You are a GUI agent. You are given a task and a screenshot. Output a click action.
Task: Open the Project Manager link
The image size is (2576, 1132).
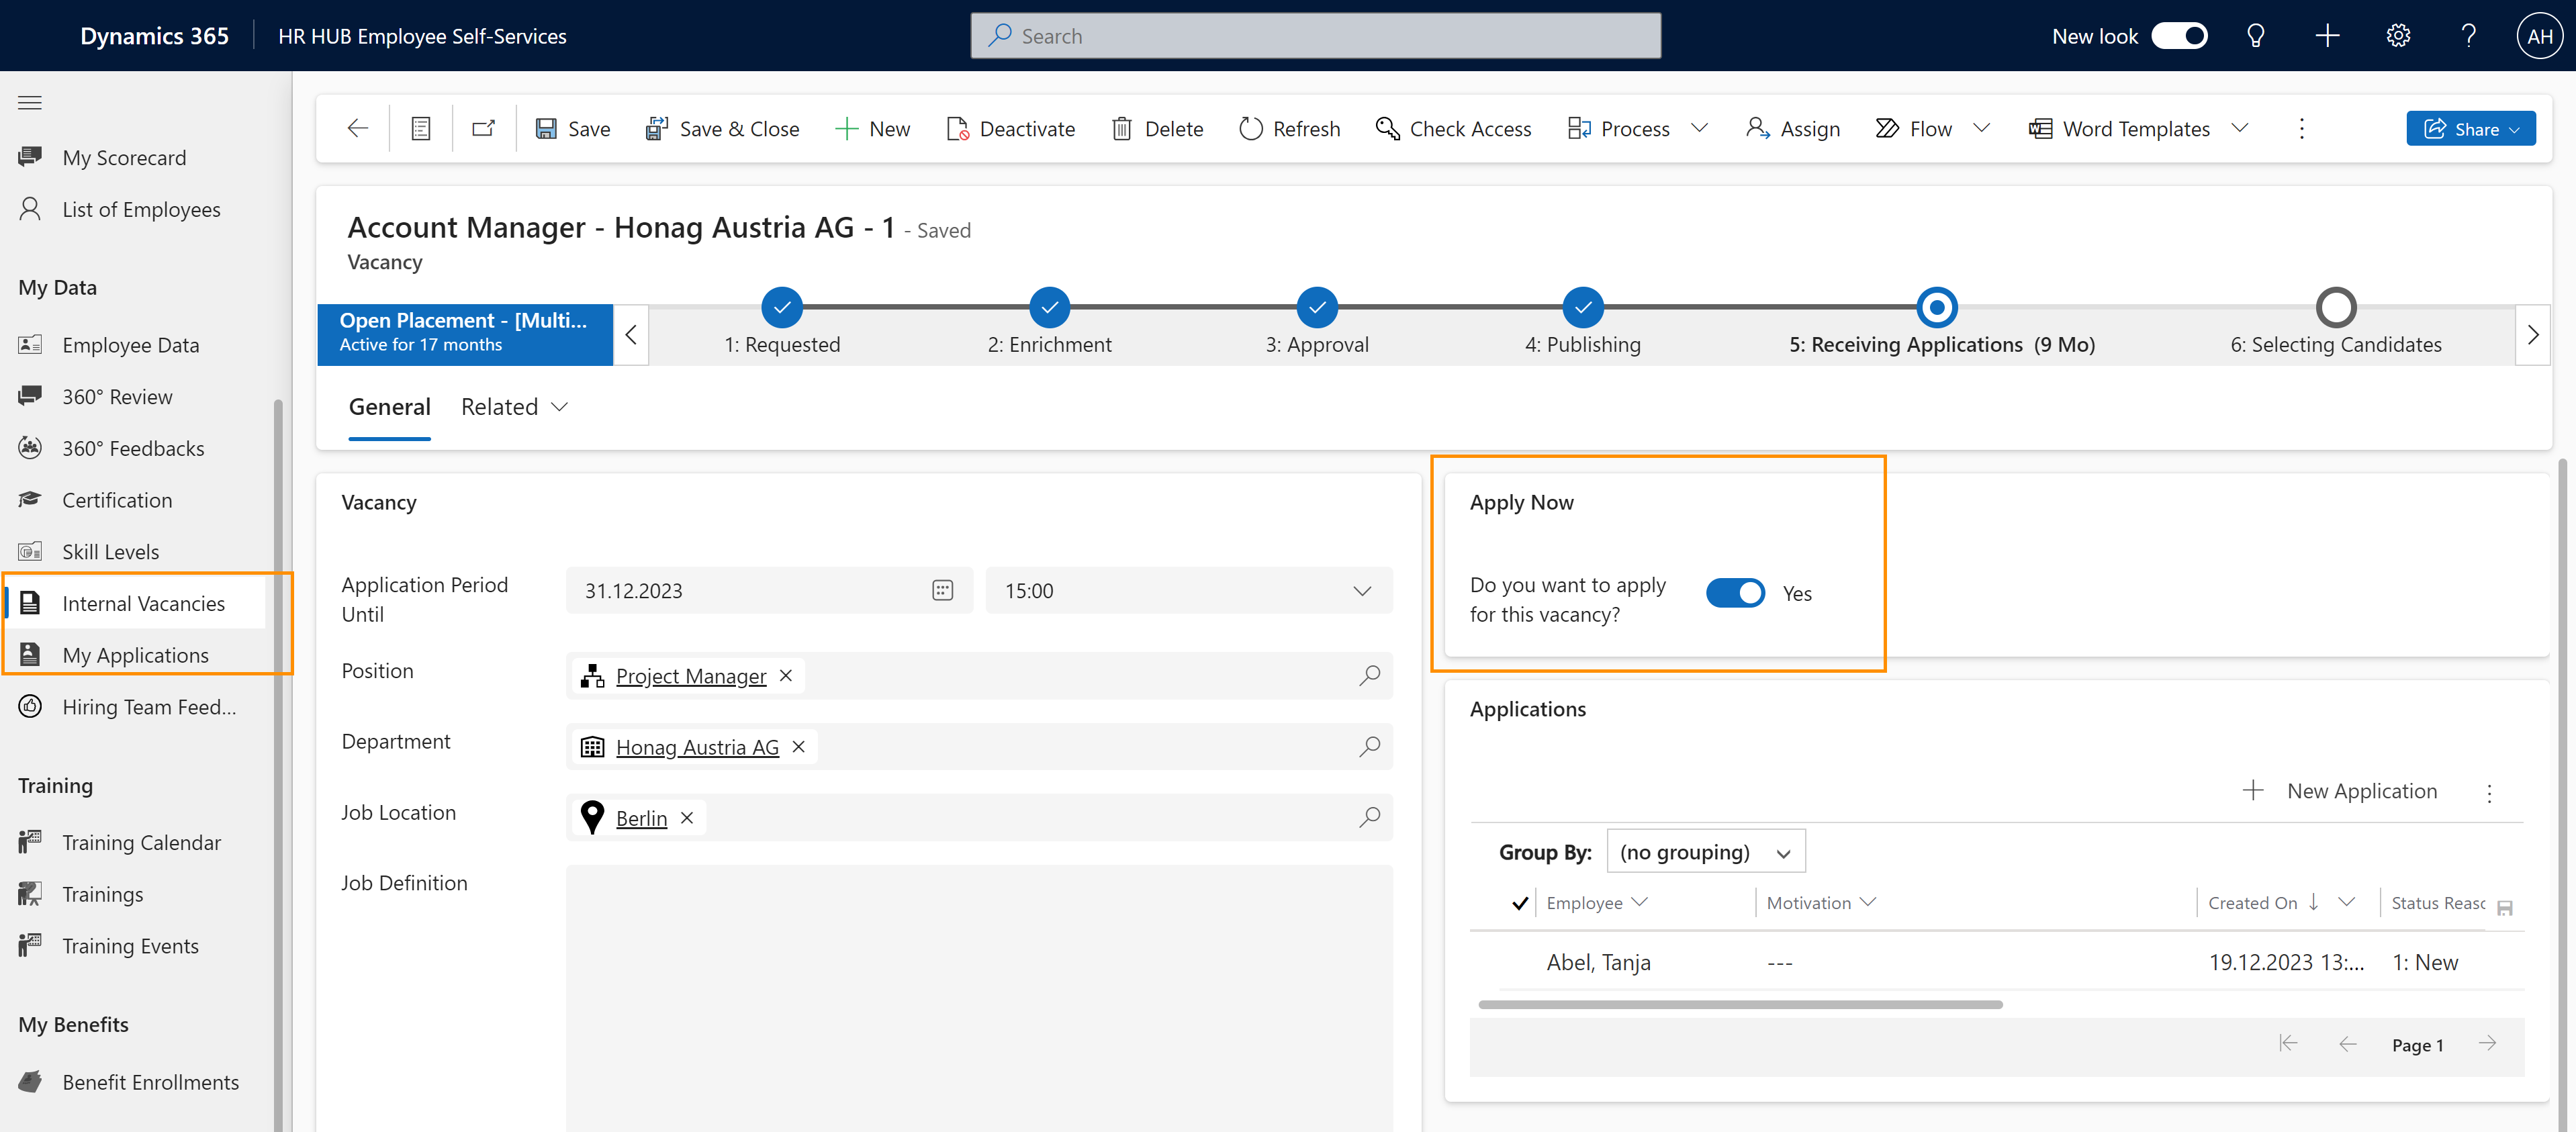[691, 676]
